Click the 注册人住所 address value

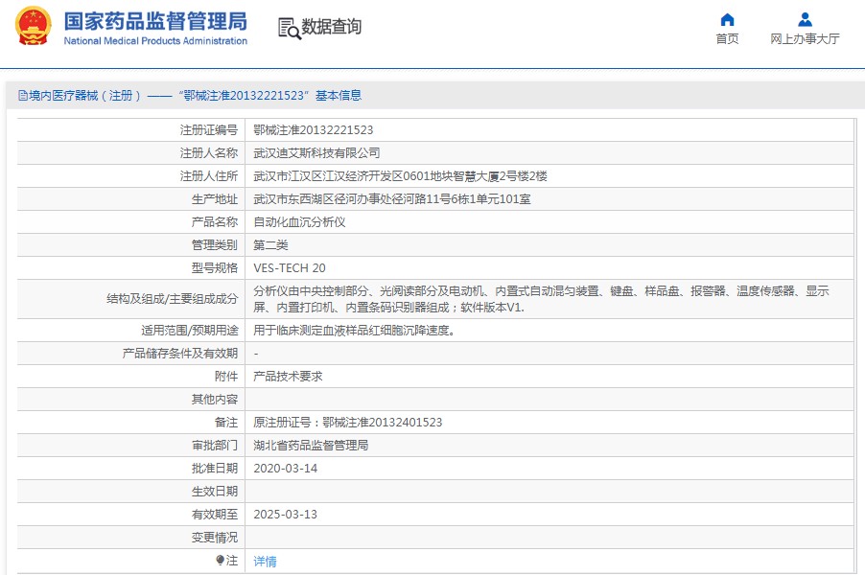click(x=400, y=176)
